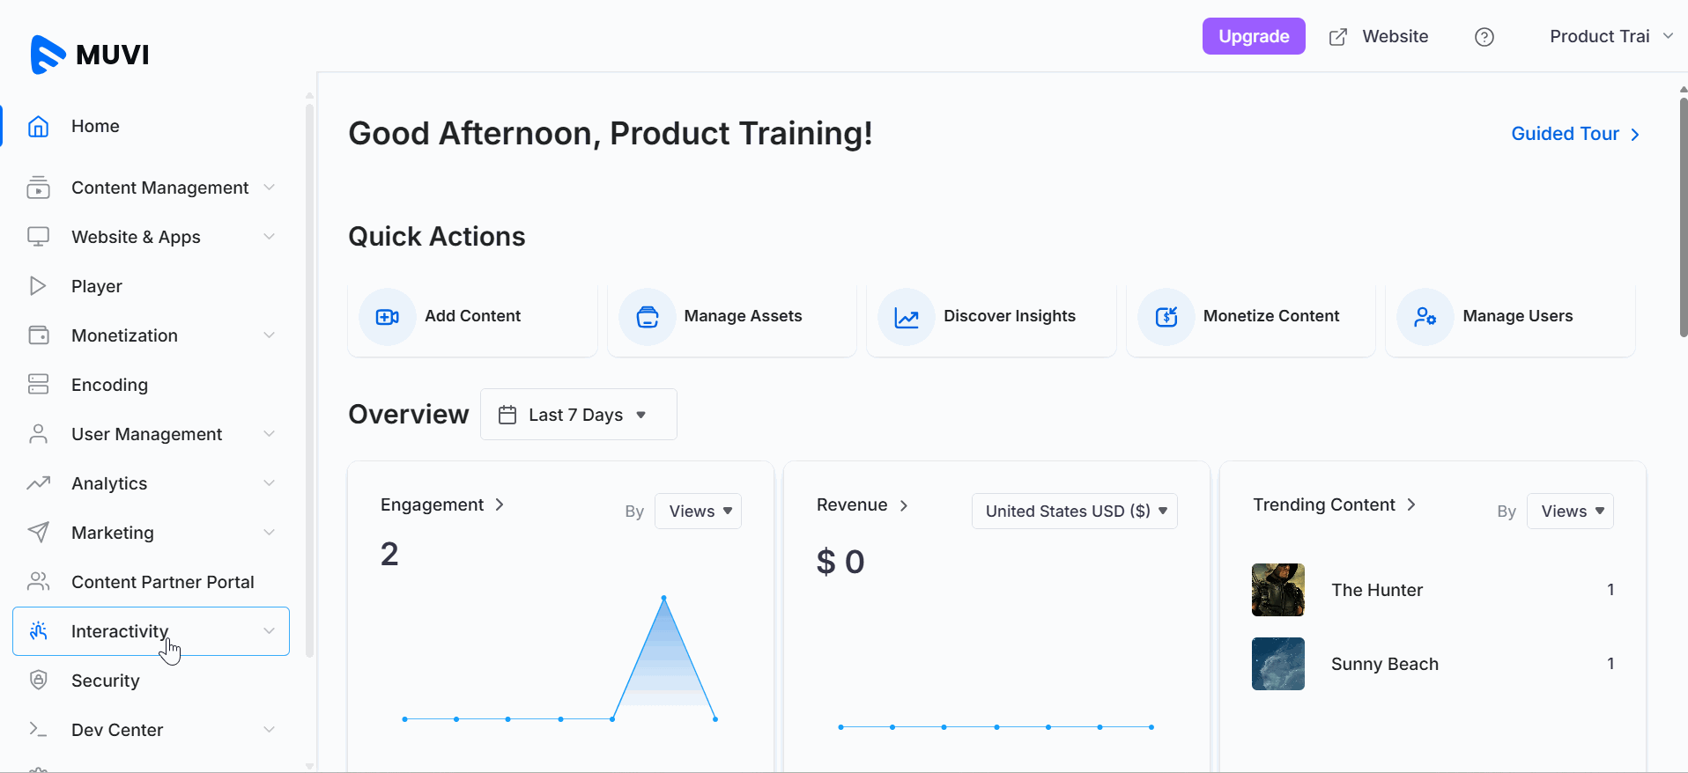This screenshot has width=1688, height=773.
Task: Open the United States USD currency dropdown
Action: pyautogui.click(x=1074, y=512)
